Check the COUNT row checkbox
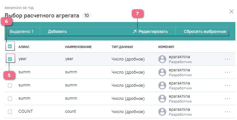 10,112
